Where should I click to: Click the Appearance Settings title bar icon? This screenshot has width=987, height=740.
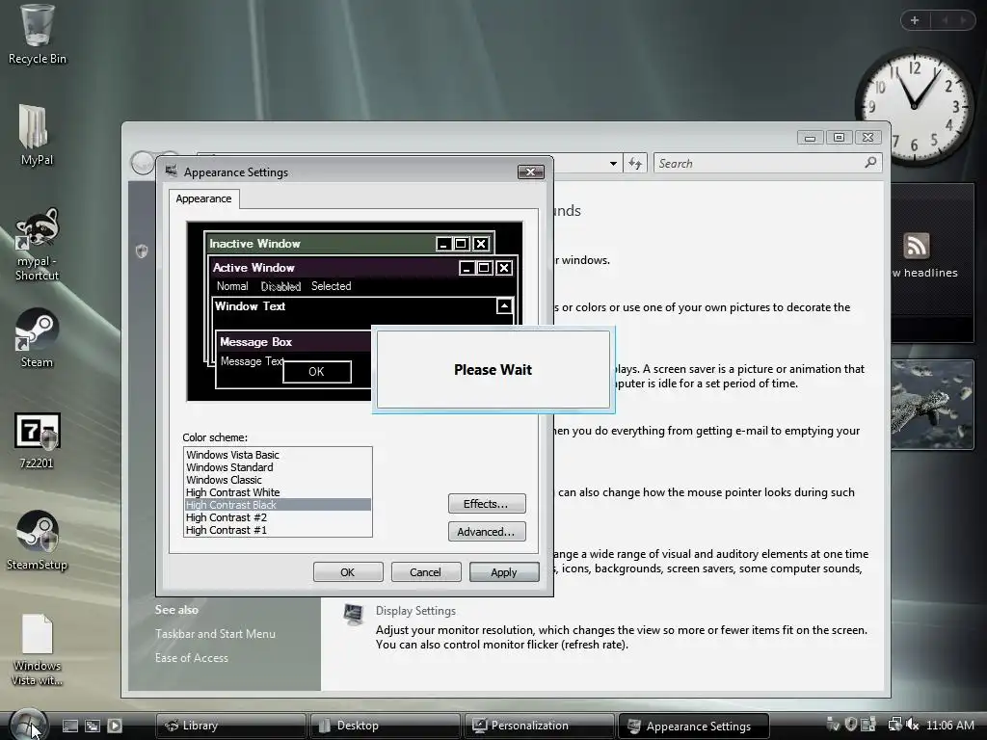(171, 172)
